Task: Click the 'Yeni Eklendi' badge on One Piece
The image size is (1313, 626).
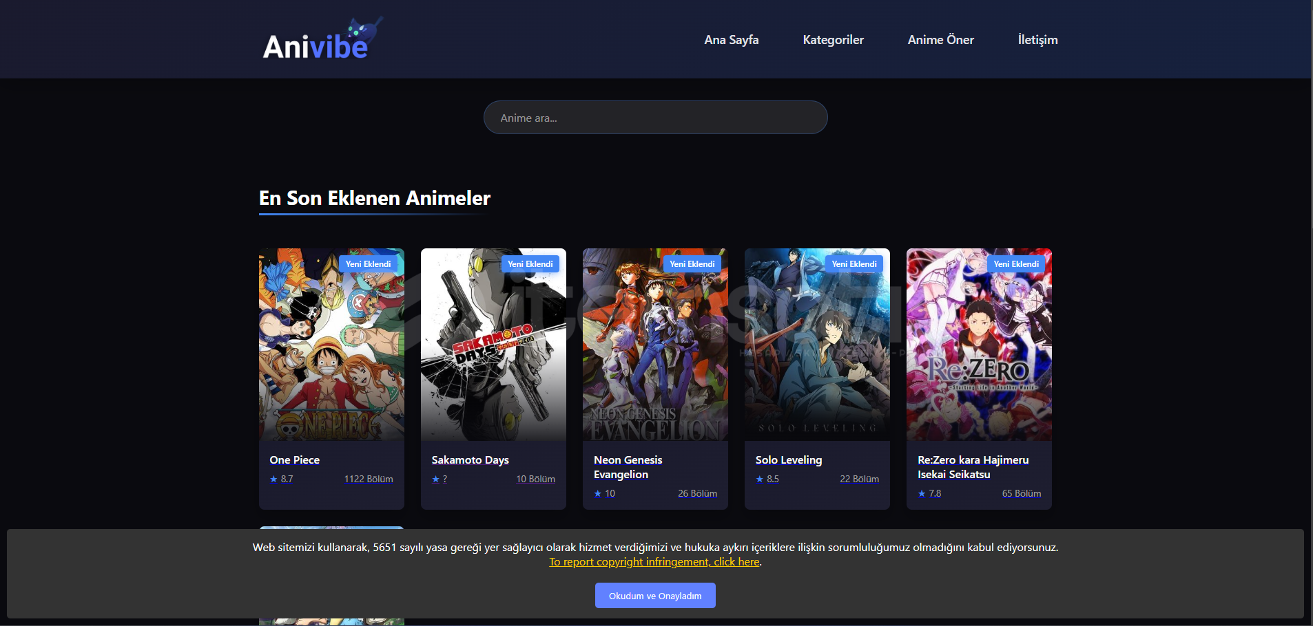Action: (x=368, y=264)
